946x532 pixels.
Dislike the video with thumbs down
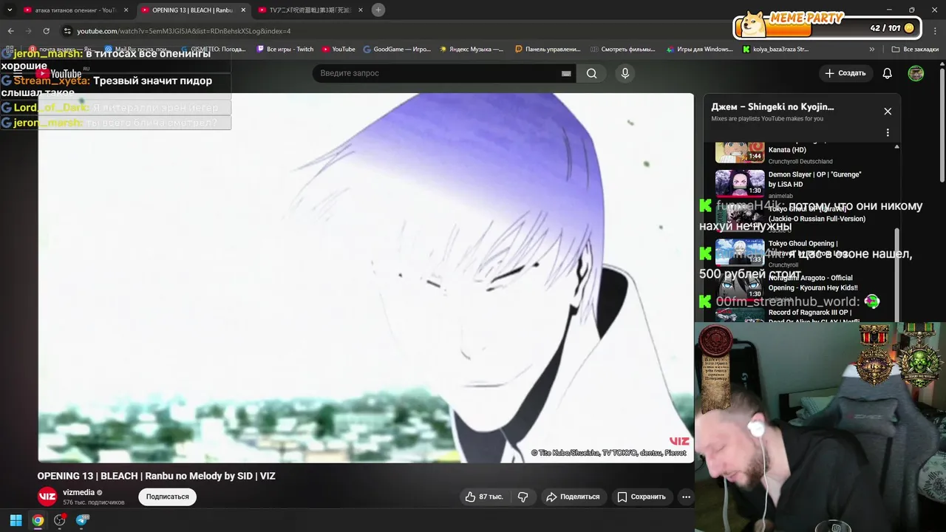point(523,497)
